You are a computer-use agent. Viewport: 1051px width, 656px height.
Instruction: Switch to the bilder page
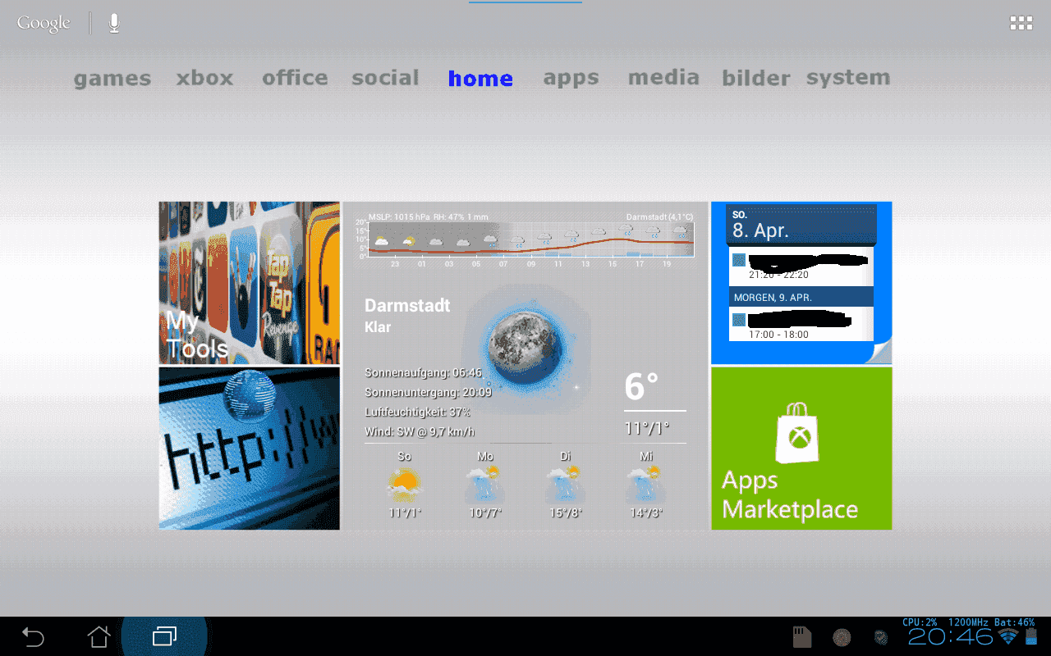click(x=755, y=78)
